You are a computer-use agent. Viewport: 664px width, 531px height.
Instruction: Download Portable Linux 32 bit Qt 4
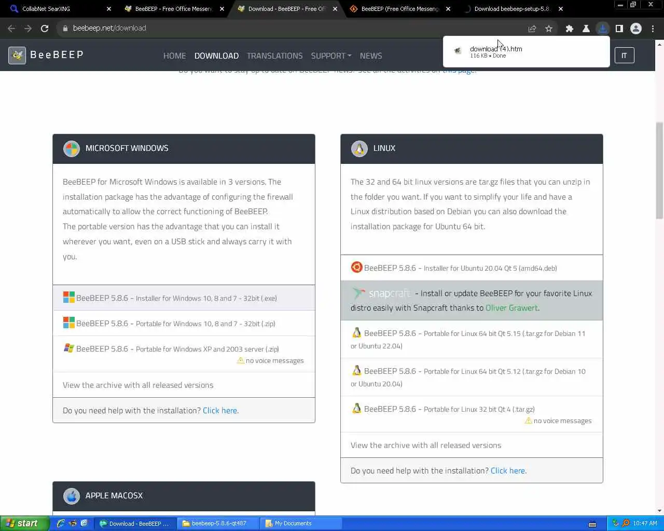point(472,414)
